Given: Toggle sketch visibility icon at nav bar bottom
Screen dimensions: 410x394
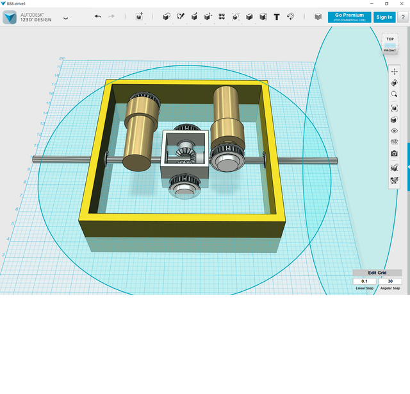Looking at the screenshot, I should [395, 180].
